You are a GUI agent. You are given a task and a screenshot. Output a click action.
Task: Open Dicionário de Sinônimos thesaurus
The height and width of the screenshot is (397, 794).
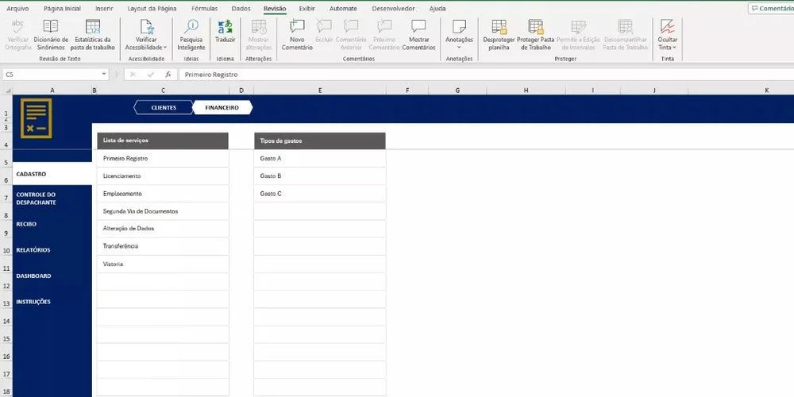pos(51,35)
